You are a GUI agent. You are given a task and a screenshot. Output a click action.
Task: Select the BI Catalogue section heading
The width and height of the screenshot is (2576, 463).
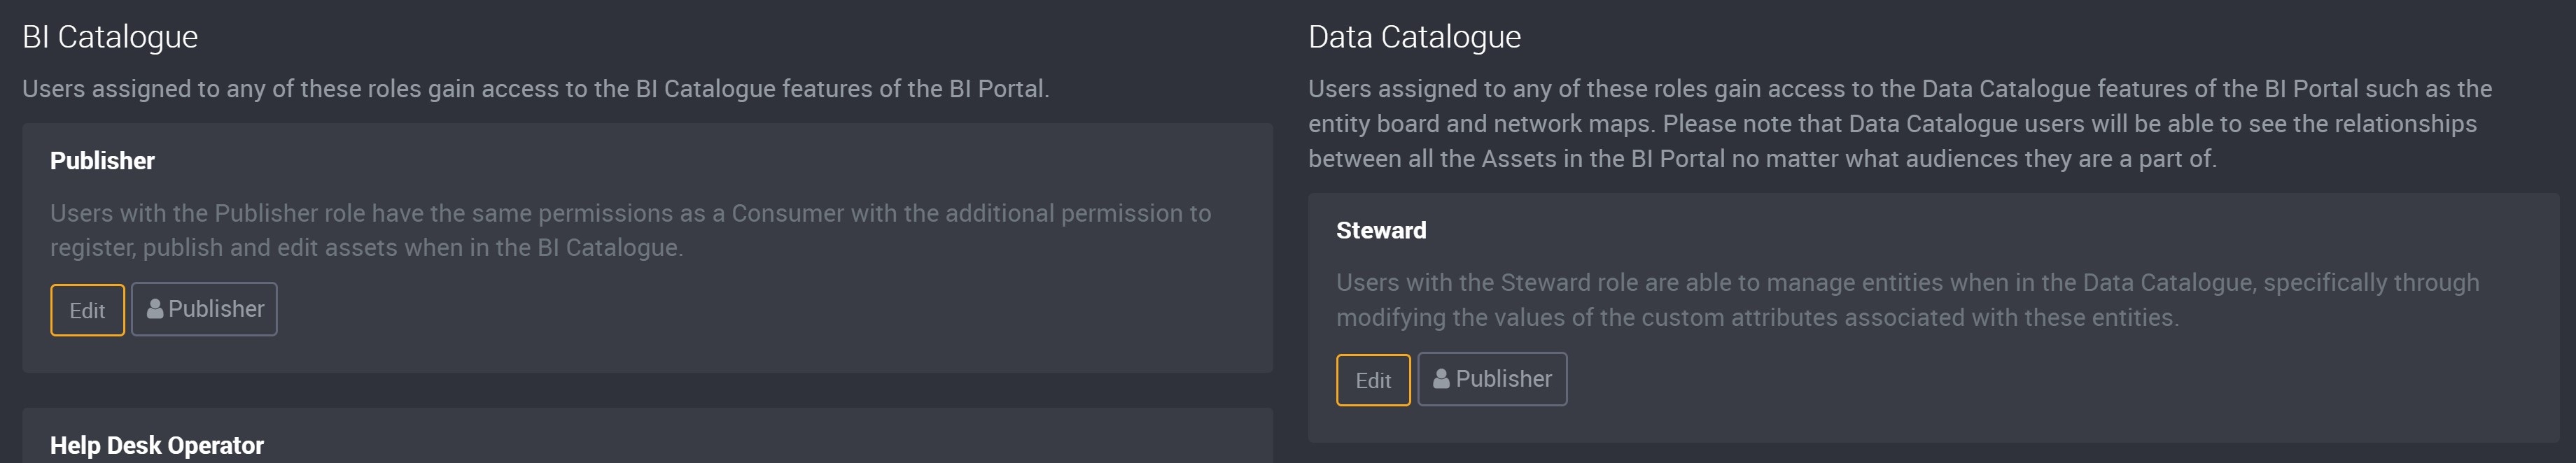(x=110, y=37)
